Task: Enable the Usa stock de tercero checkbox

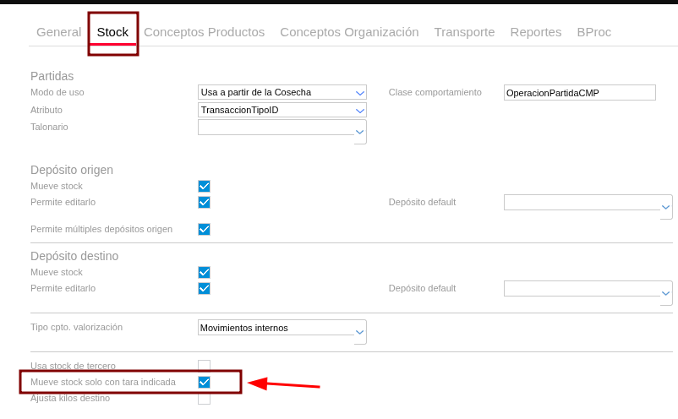Action: pyautogui.click(x=204, y=366)
